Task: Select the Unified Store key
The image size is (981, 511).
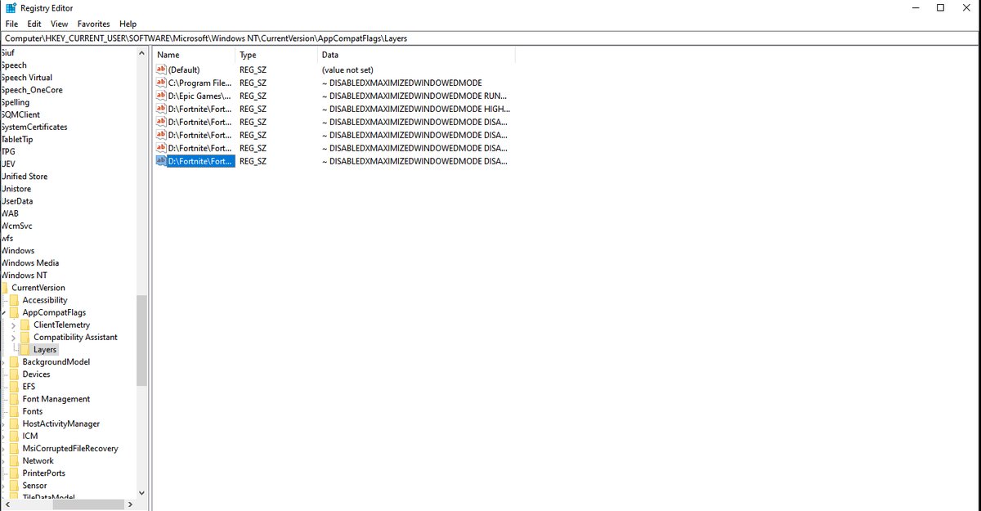Action: (25, 176)
